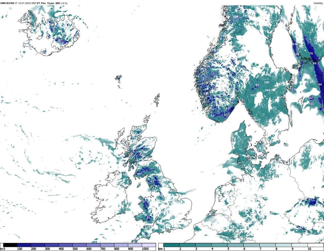Click the '7' tick label on km legend

(x=260, y=249)
